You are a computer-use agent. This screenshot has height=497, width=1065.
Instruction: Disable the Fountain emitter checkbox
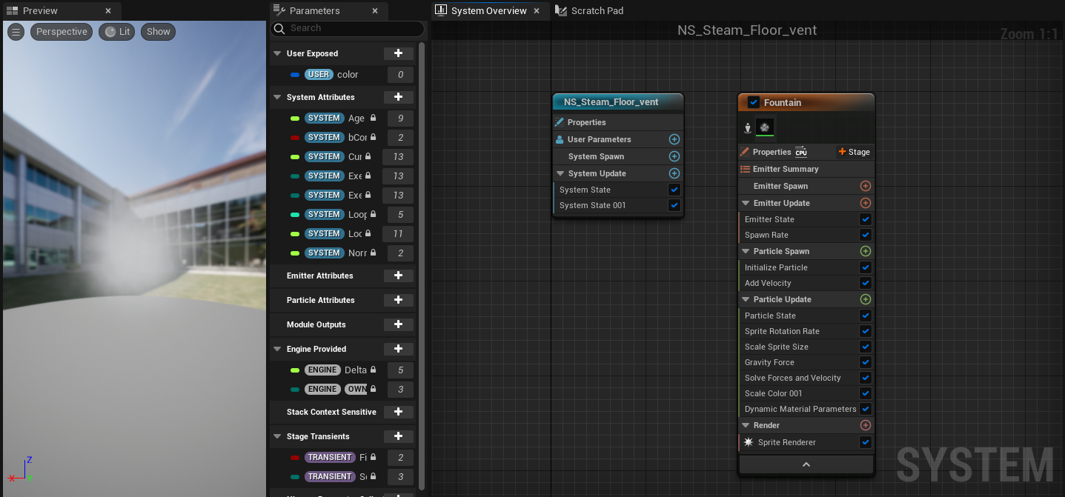coord(754,103)
